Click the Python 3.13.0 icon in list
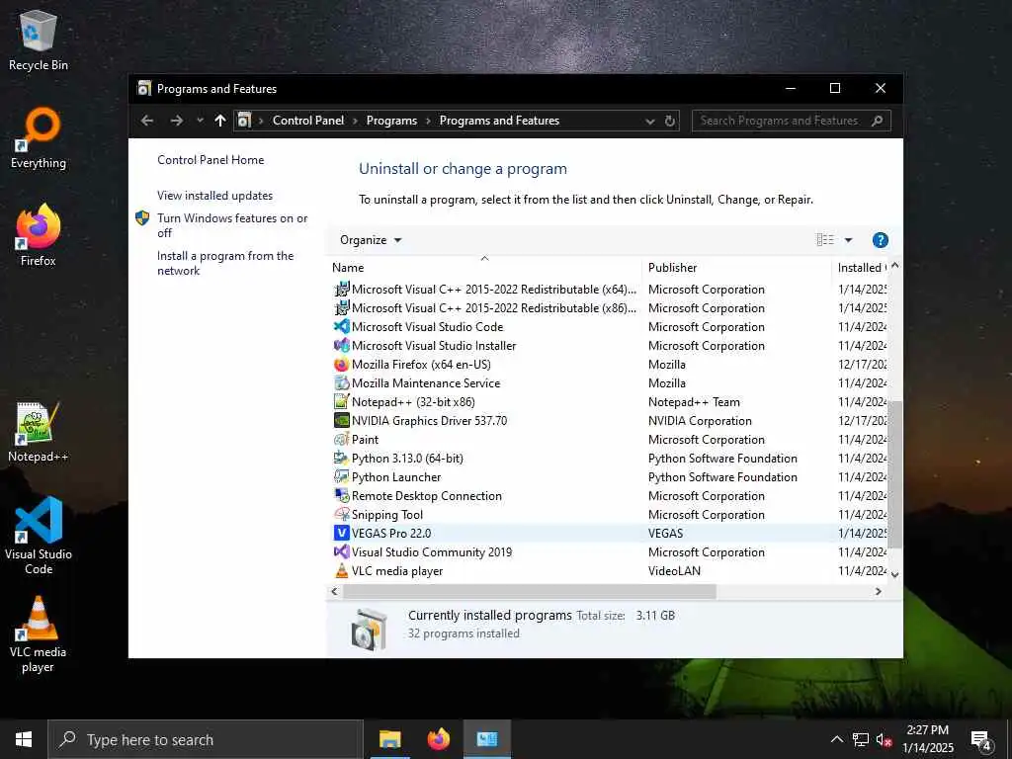The image size is (1012, 759). coord(341,458)
